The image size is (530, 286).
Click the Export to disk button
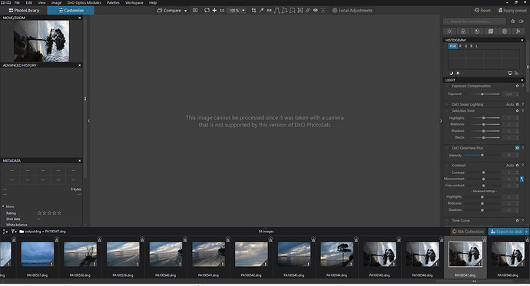[x=506, y=232]
